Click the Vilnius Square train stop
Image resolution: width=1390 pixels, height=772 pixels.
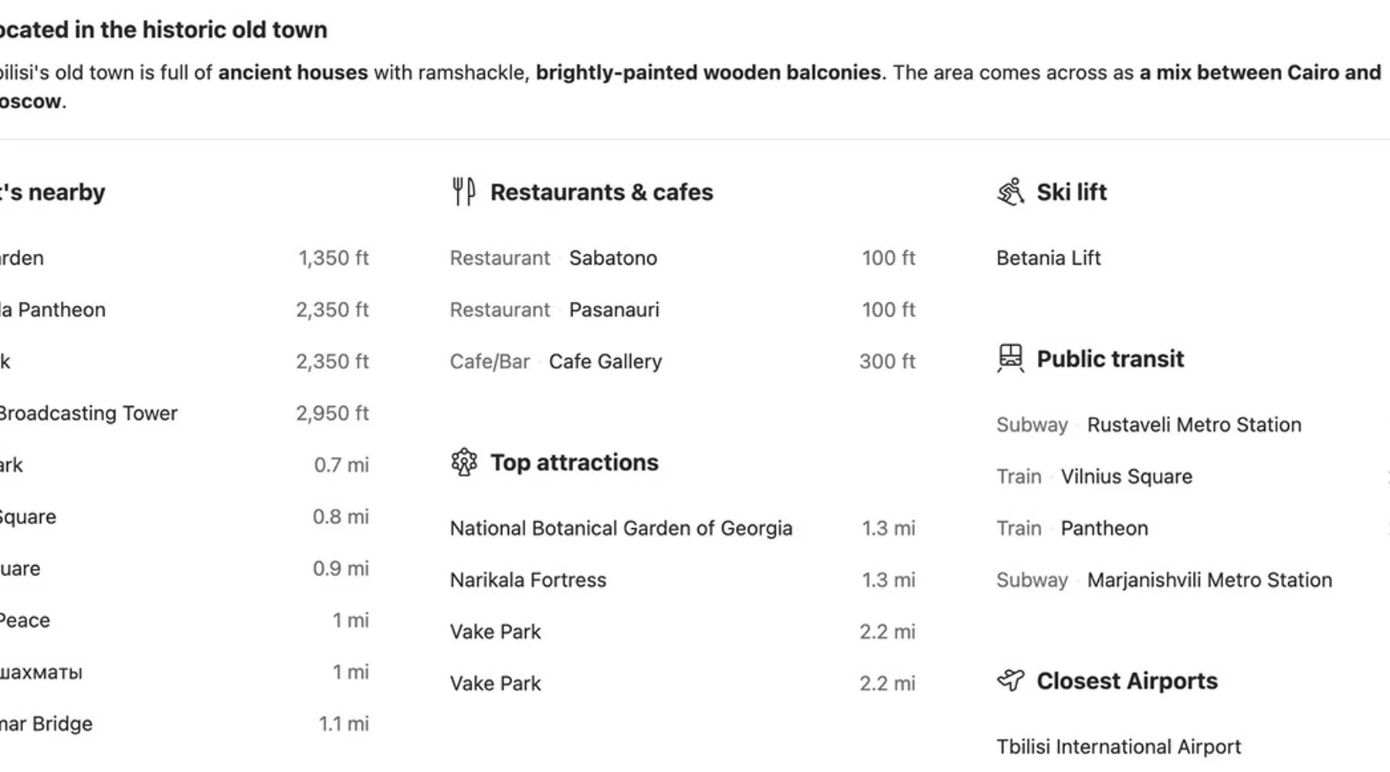[x=1126, y=476]
